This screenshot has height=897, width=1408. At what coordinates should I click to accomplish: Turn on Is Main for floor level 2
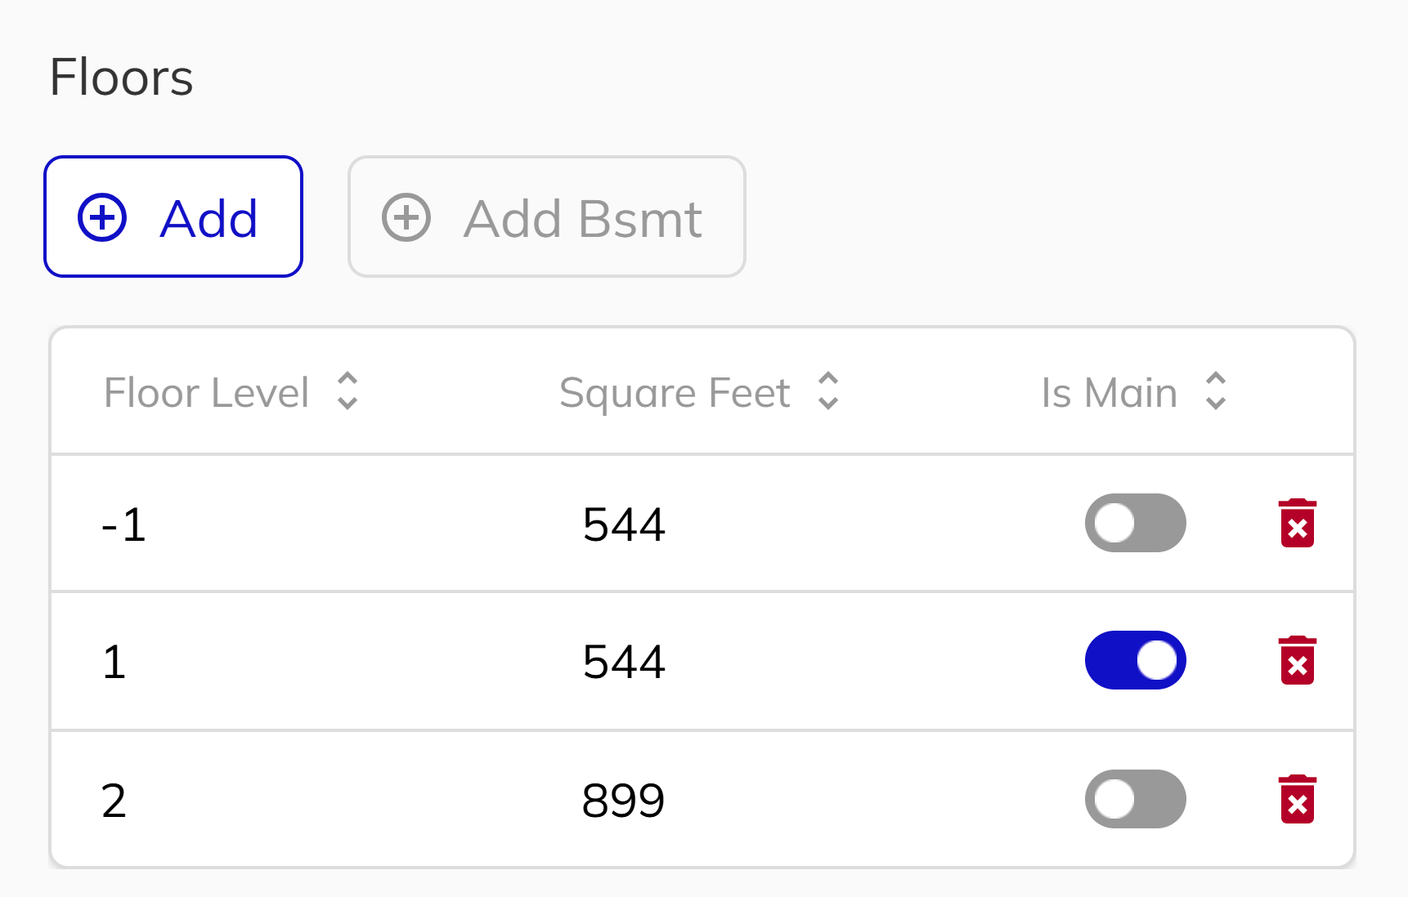pyautogui.click(x=1135, y=799)
